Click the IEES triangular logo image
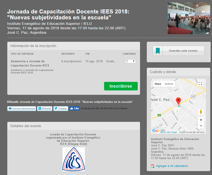Viewport: 212px width, 175px height. point(73,159)
